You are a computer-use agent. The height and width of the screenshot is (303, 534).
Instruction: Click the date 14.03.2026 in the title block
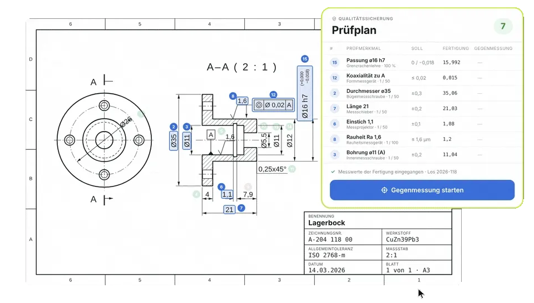coord(327,270)
